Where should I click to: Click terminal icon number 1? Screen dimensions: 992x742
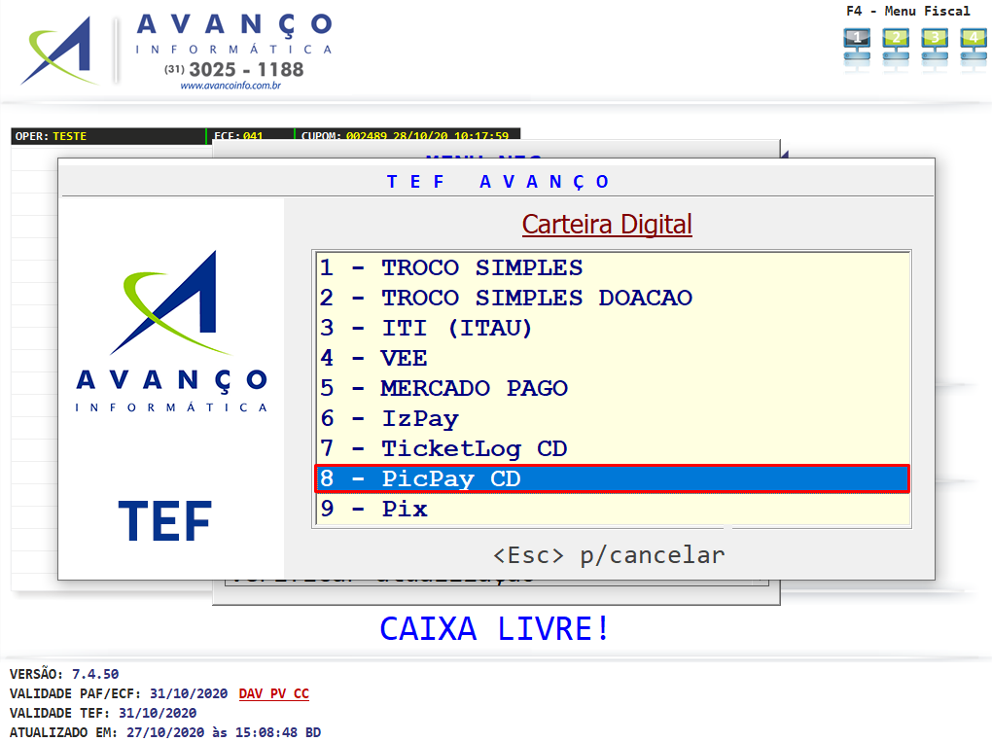857,47
